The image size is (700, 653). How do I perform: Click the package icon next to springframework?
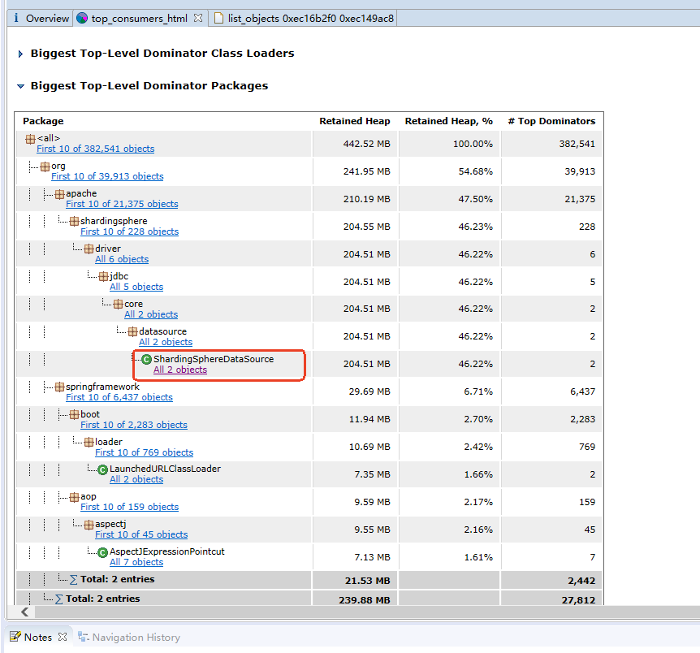(59, 387)
